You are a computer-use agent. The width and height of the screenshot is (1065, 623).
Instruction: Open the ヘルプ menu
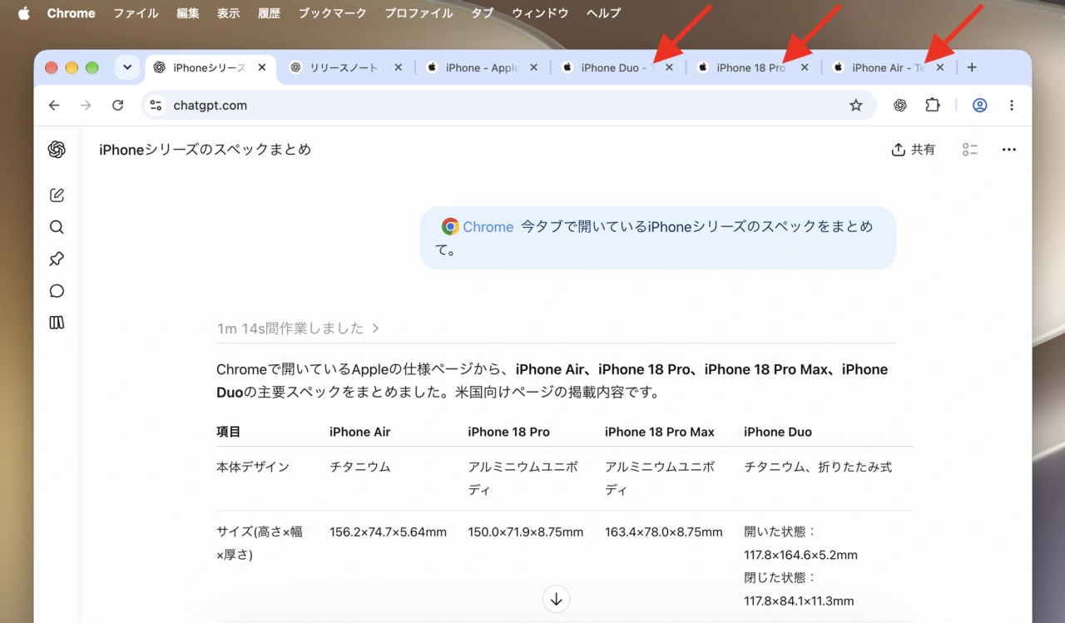coord(603,13)
